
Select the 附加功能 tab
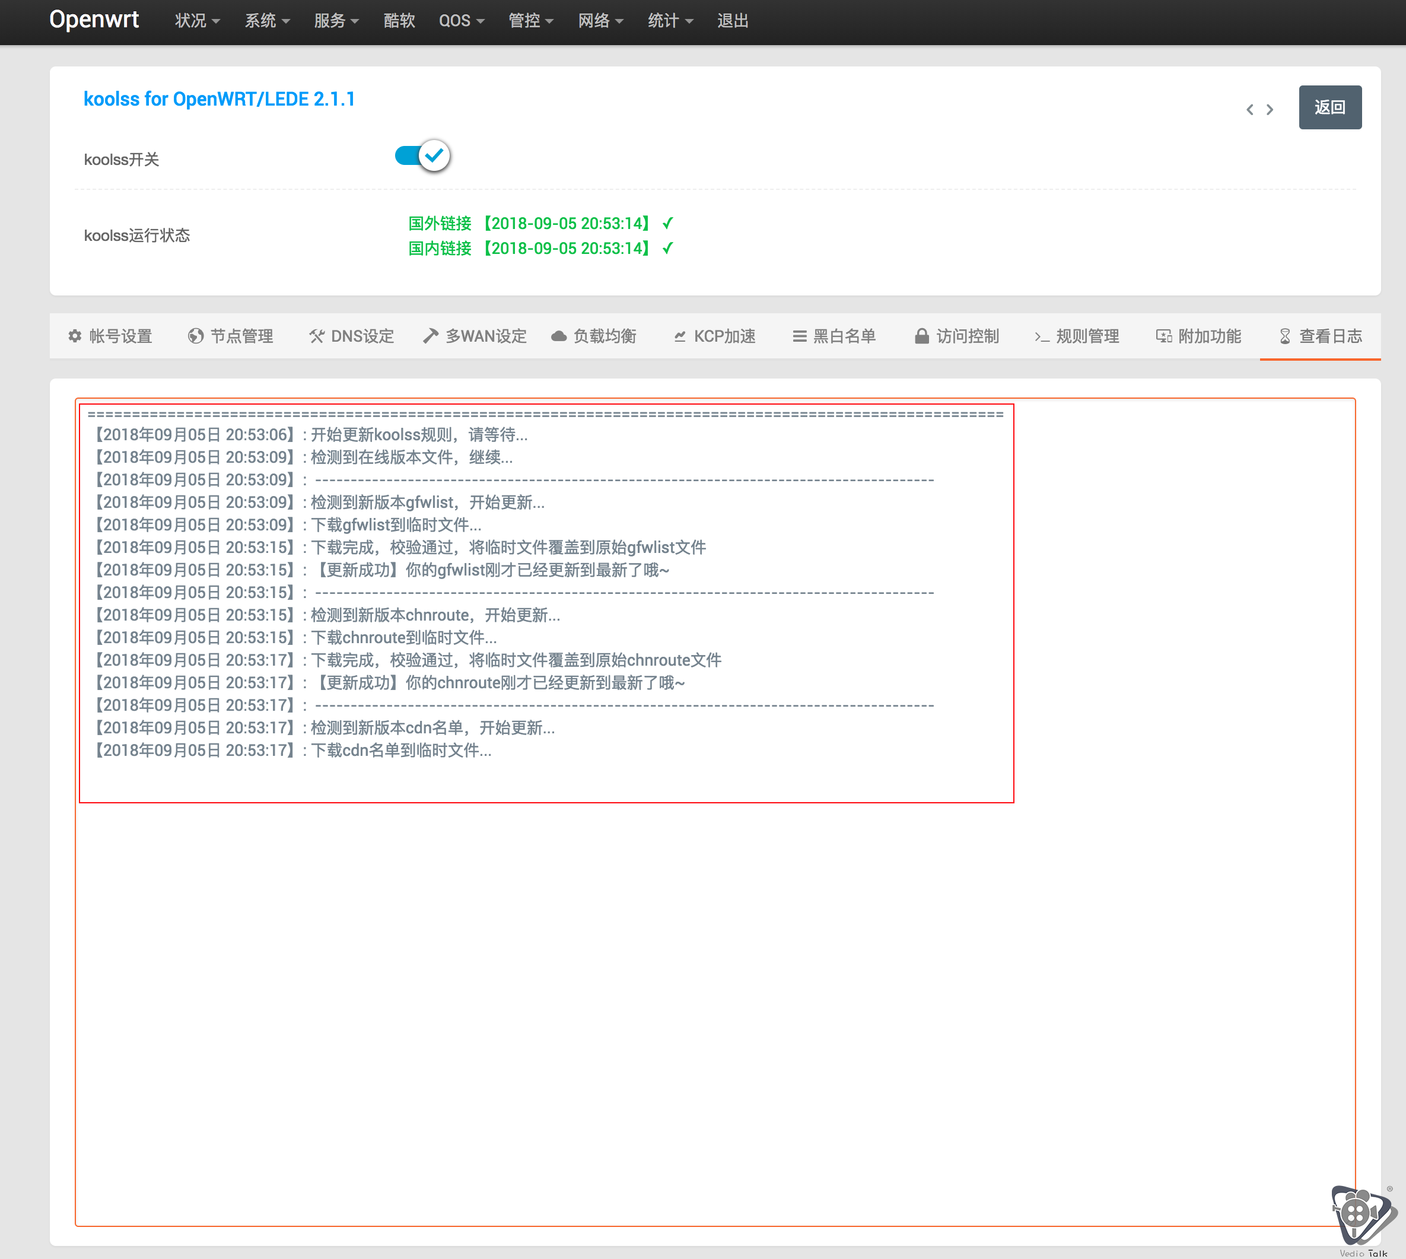click(x=1198, y=336)
